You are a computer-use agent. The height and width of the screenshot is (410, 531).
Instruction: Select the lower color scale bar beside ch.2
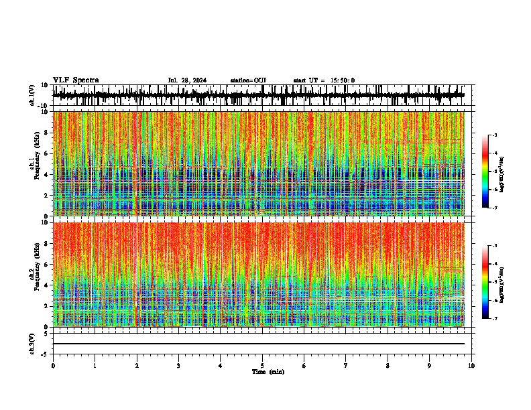(485, 282)
